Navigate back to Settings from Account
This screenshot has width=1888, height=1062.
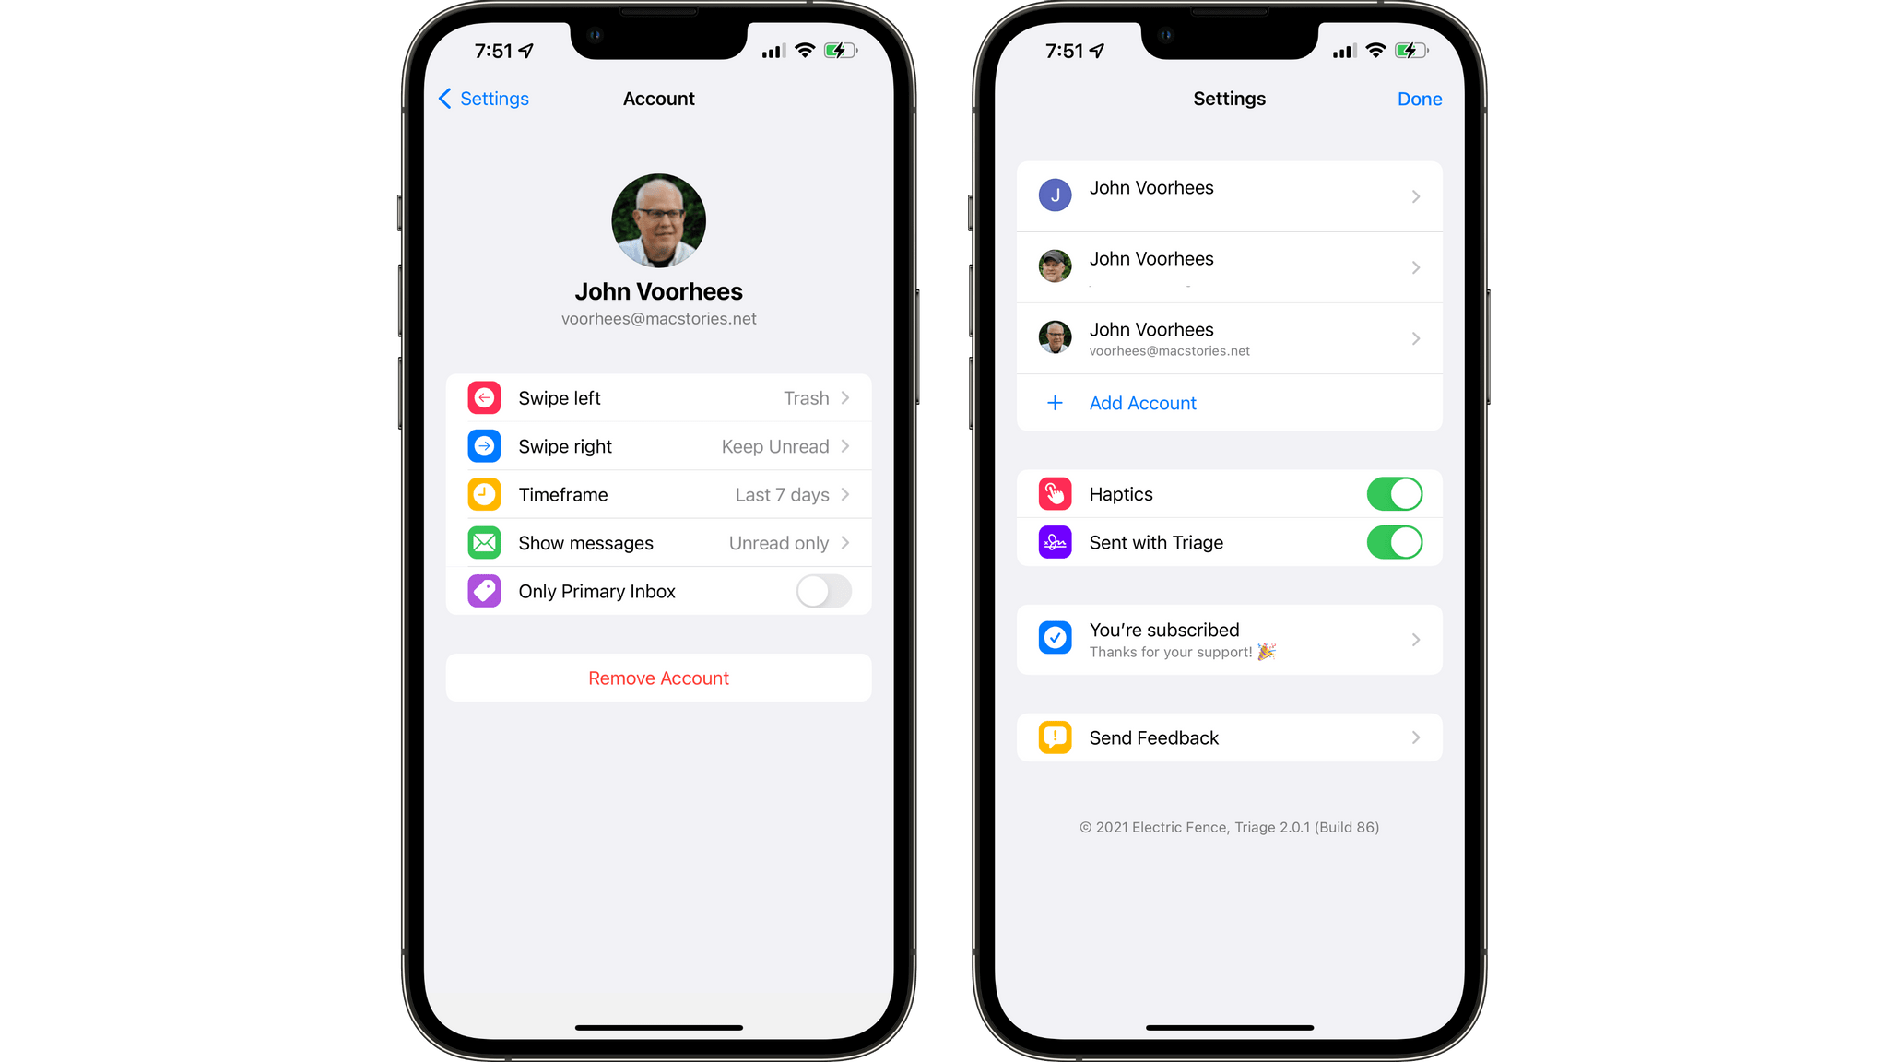(507, 99)
